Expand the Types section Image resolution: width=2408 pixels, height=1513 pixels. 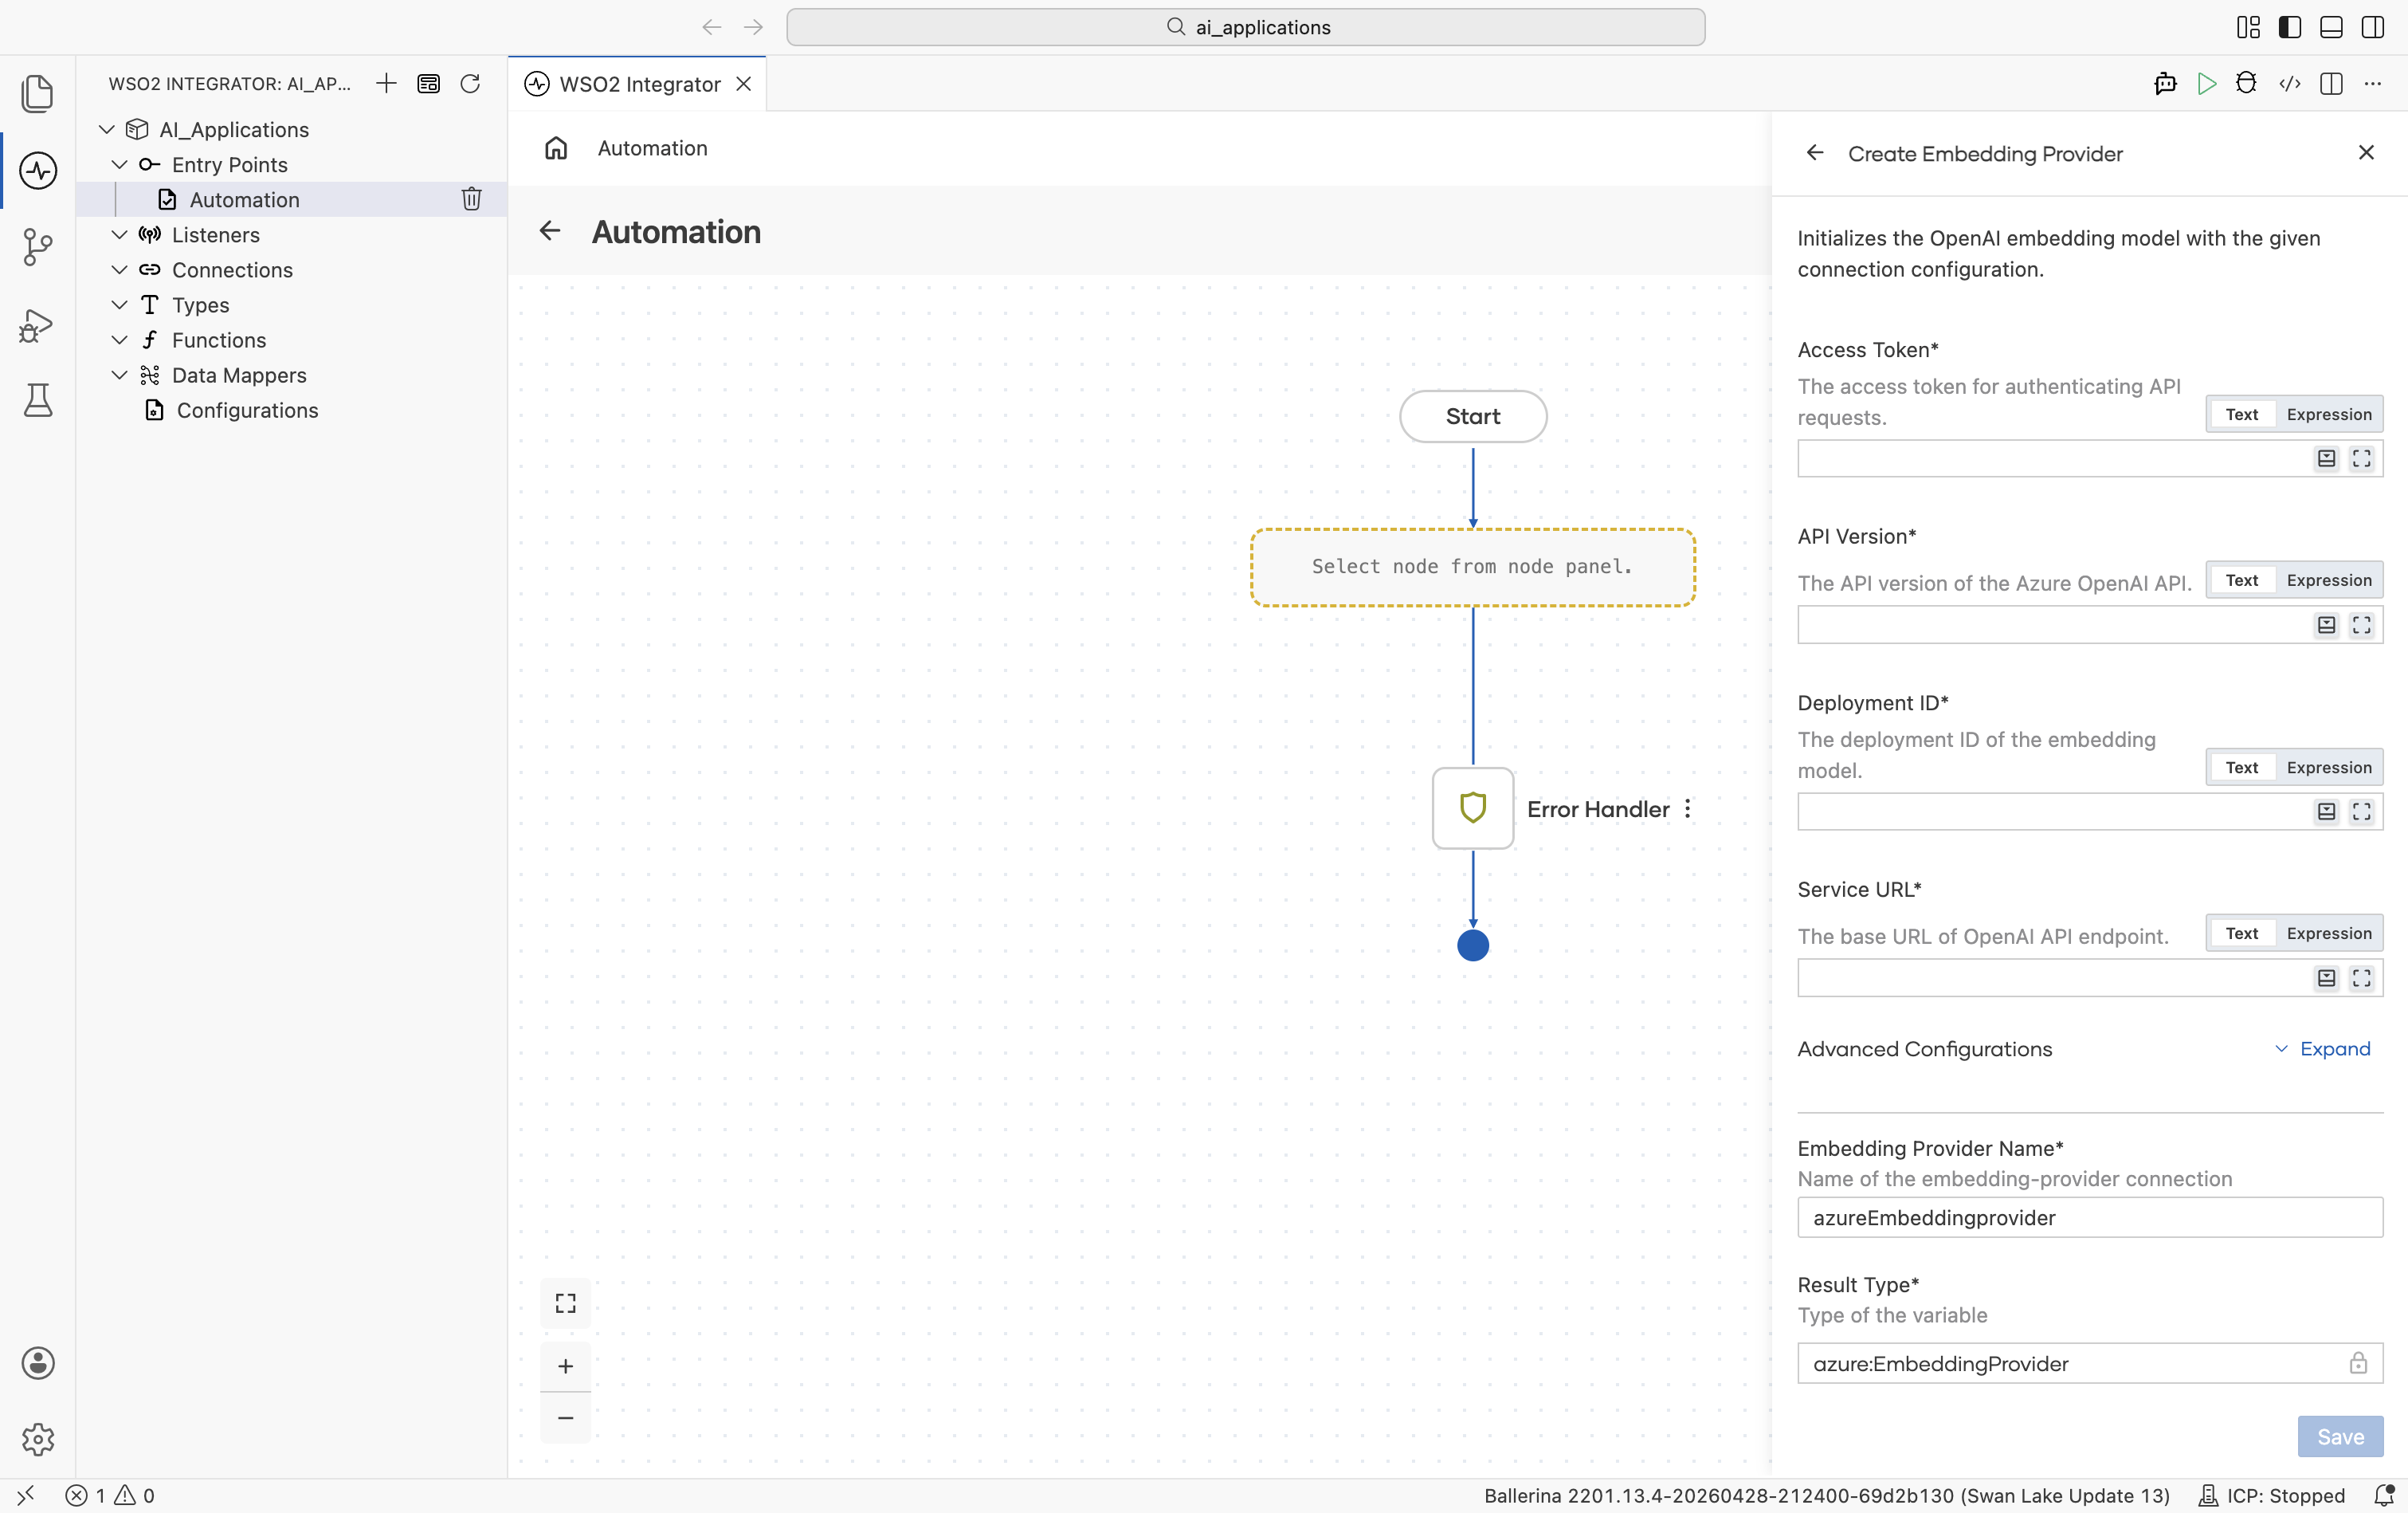click(x=119, y=305)
